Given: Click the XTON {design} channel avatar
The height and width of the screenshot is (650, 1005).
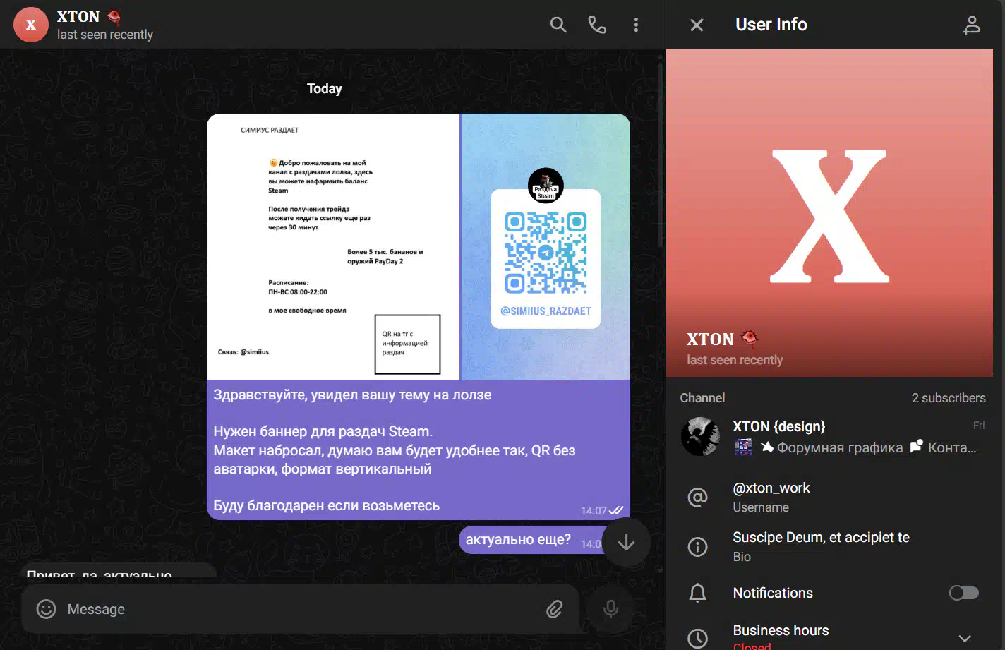Looking at the screenshot, I should [700, 436].
